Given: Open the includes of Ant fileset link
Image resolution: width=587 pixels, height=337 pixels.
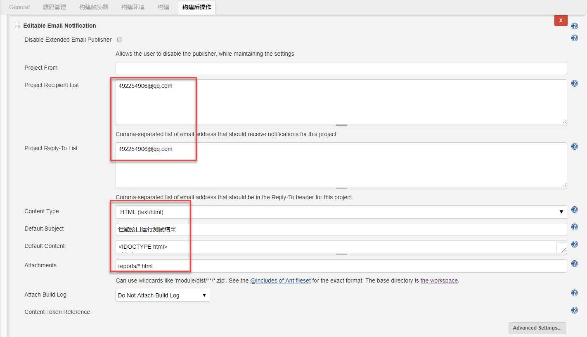Looking at the screenshot, I should click(x=280, y=280).
